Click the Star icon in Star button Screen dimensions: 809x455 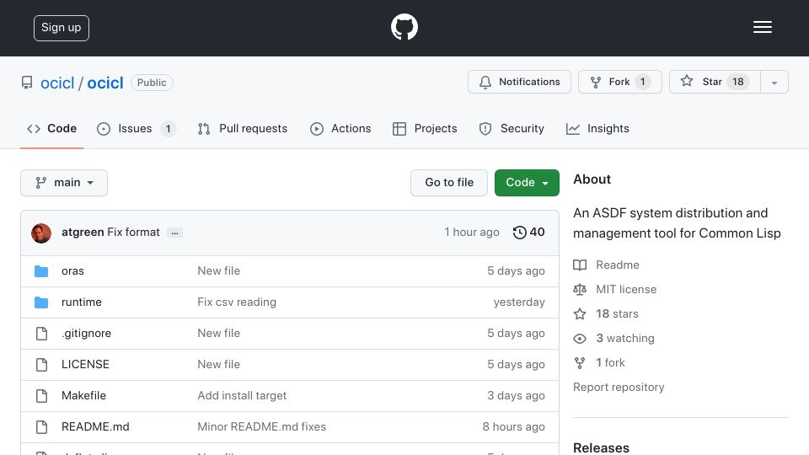686,81
